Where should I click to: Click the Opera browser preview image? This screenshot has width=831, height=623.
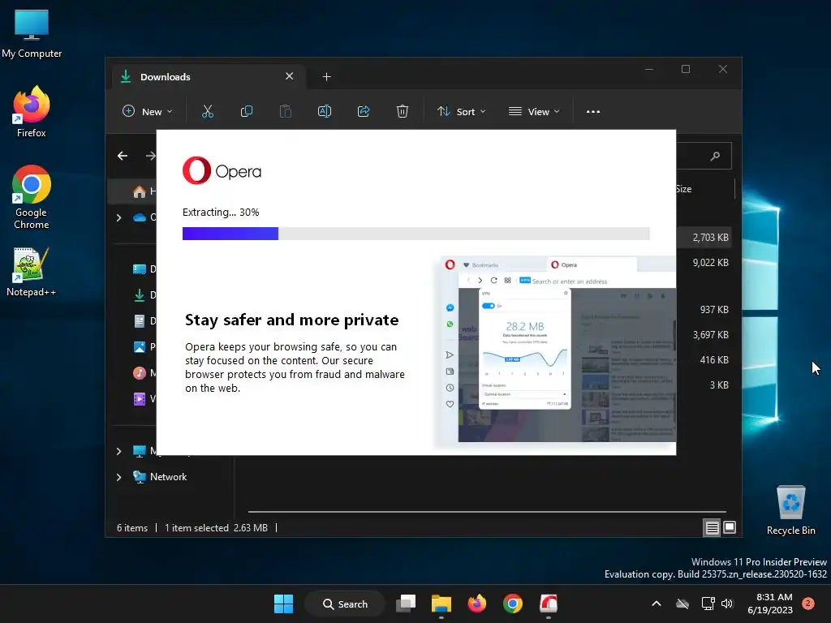(557, 349)
